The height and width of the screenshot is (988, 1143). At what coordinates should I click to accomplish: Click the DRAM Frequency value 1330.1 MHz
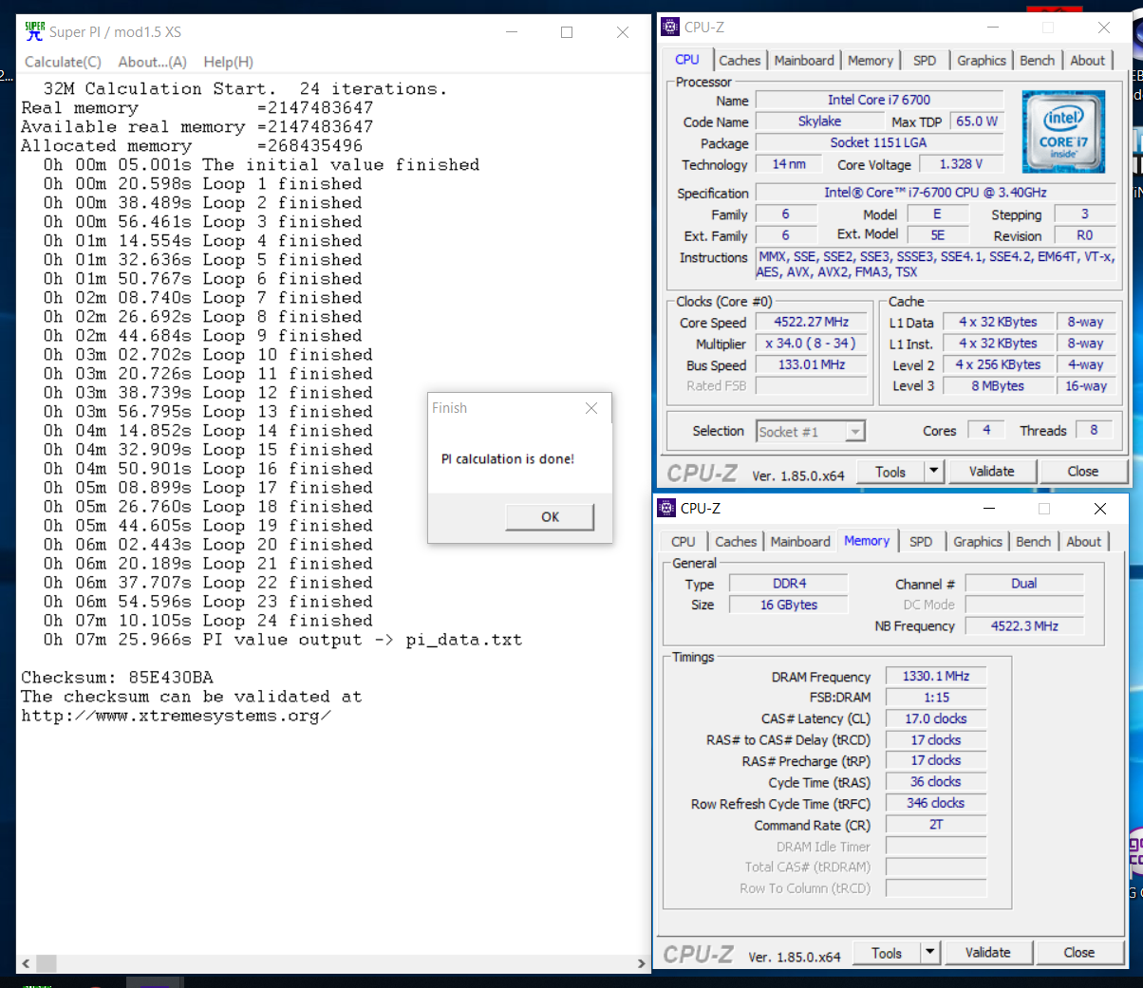click(x=936, y=676)
